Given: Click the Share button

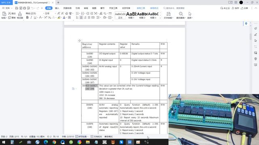Looking at the screenshot, I should 244,8.
